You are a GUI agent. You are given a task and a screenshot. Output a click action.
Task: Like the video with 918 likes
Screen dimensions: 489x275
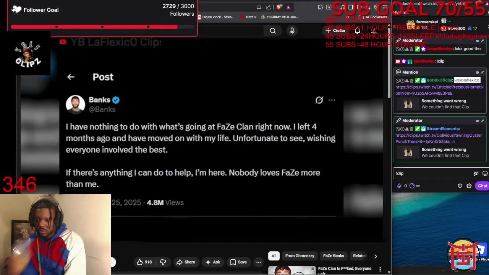click(x=144, y=262)
